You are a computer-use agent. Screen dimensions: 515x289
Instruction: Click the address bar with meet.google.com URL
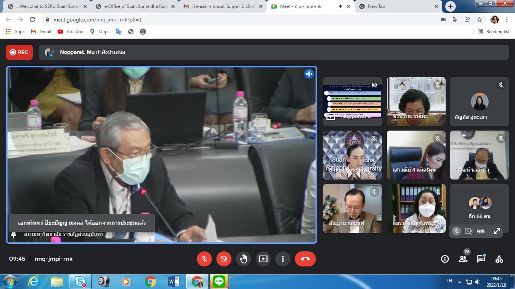226,20
